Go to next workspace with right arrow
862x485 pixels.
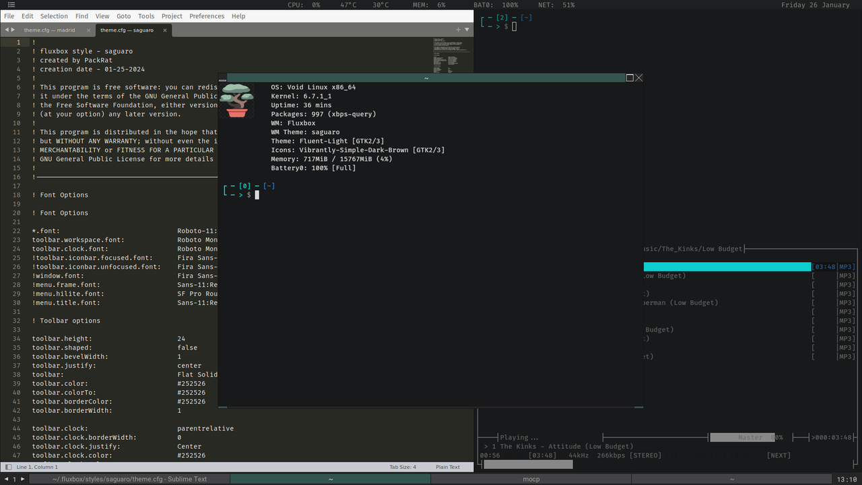pyautogui.click(x=22, y=479)
